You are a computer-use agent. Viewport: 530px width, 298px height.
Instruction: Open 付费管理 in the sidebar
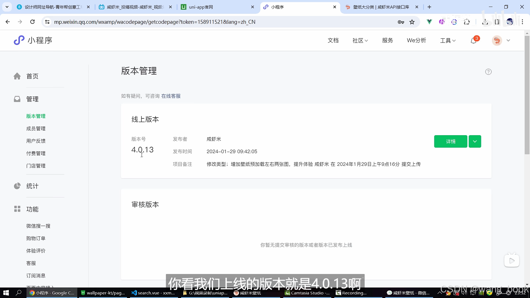point(36,153)
